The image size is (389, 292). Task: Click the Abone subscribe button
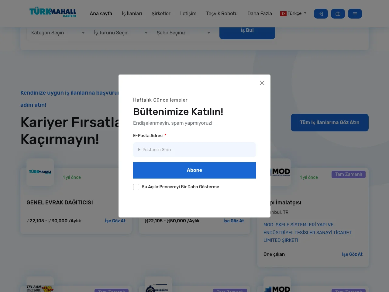(x=194, y=170)
